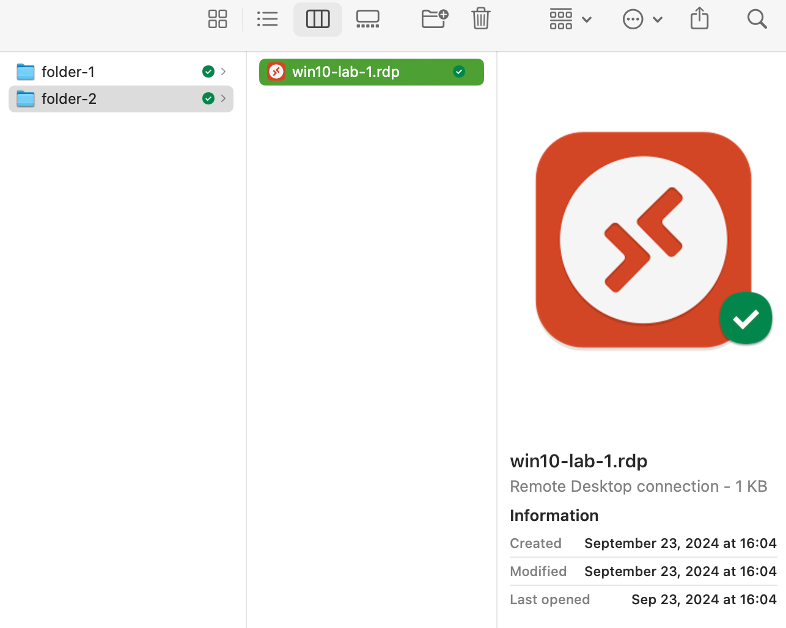The height and width of the screenshot is (628, 786).
Task: Expand folder-2 using its chevron
Action: point(224,98)
